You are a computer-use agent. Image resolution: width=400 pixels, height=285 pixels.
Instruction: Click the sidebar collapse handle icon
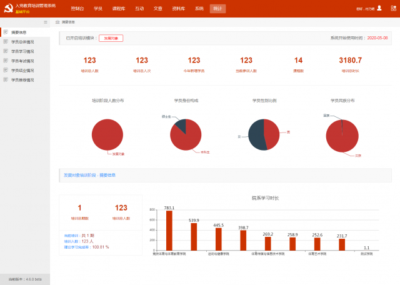(x=45, y=22)
